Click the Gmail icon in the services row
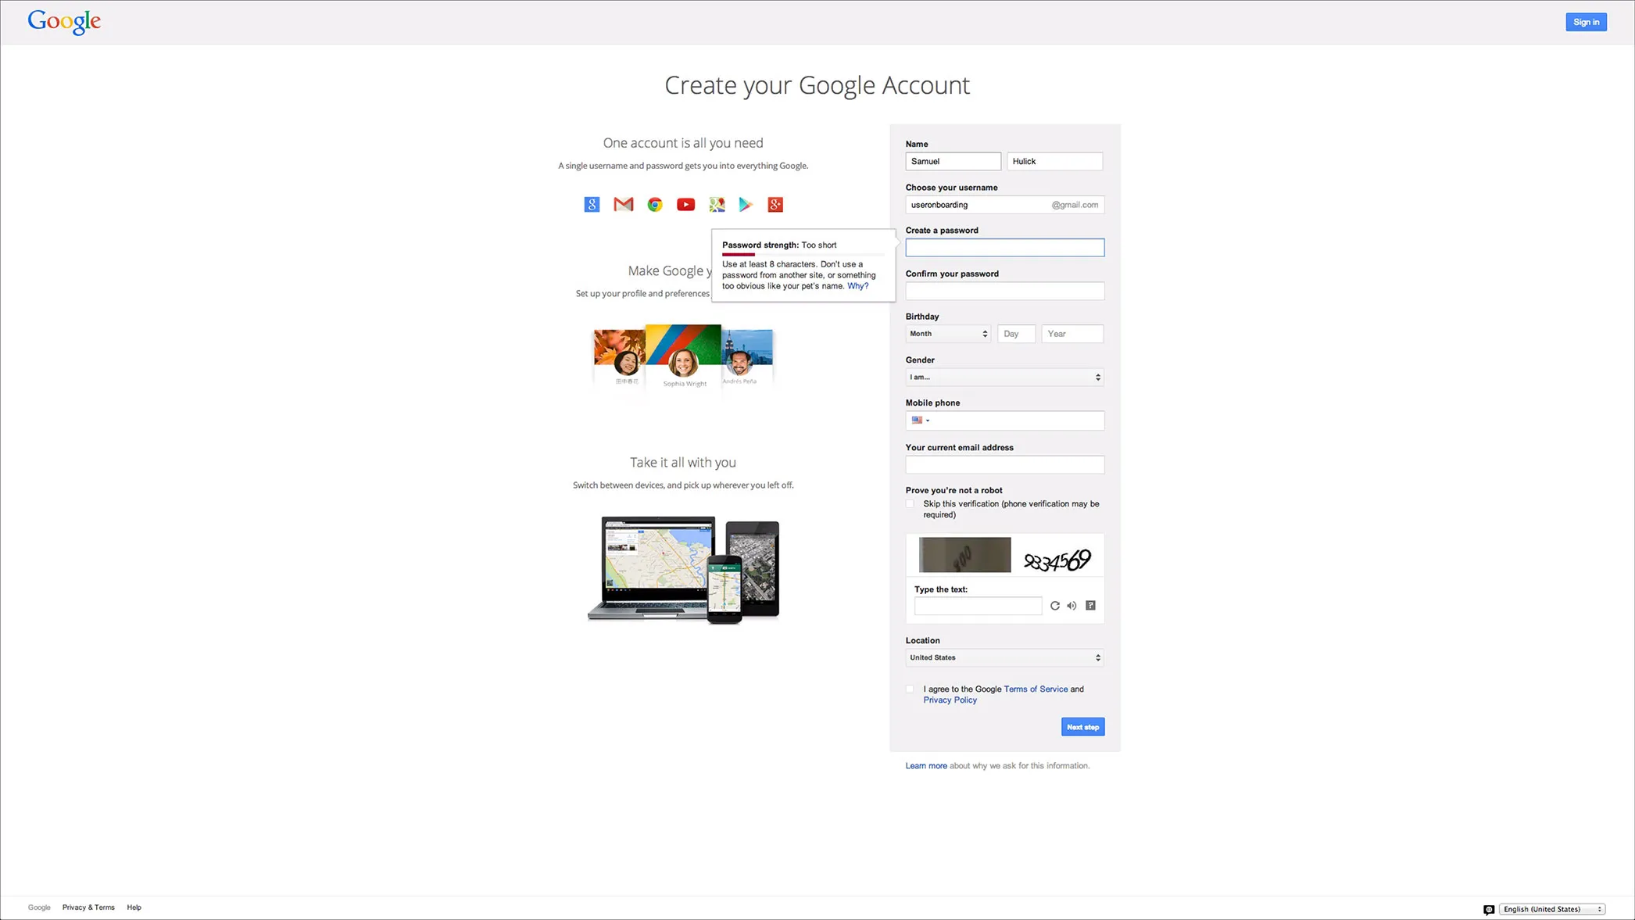Screen dimensions: 1635x920 pyautogui.click(x=623, y=205)
